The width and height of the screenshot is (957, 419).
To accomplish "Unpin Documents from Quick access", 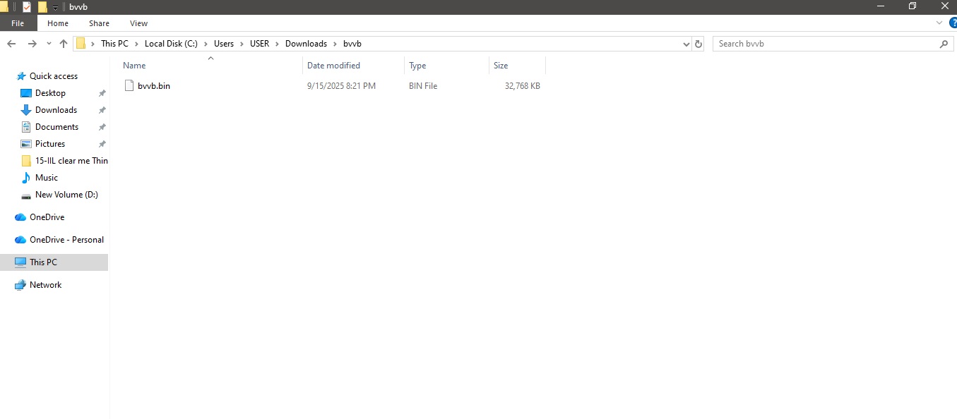I will click(x=102, y=126).
